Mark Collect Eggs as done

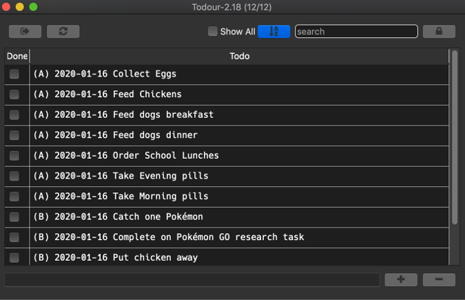click(x=14, y=74)
